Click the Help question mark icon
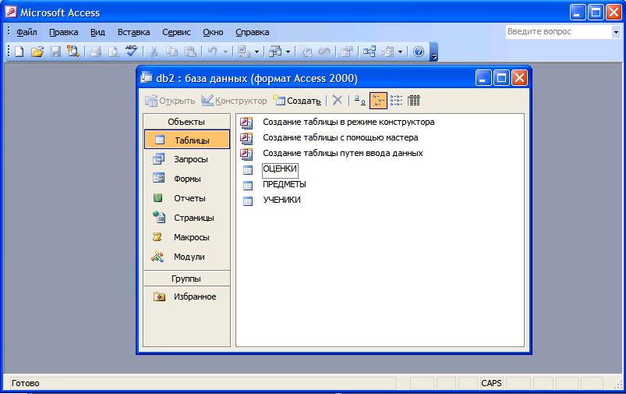 419,51
